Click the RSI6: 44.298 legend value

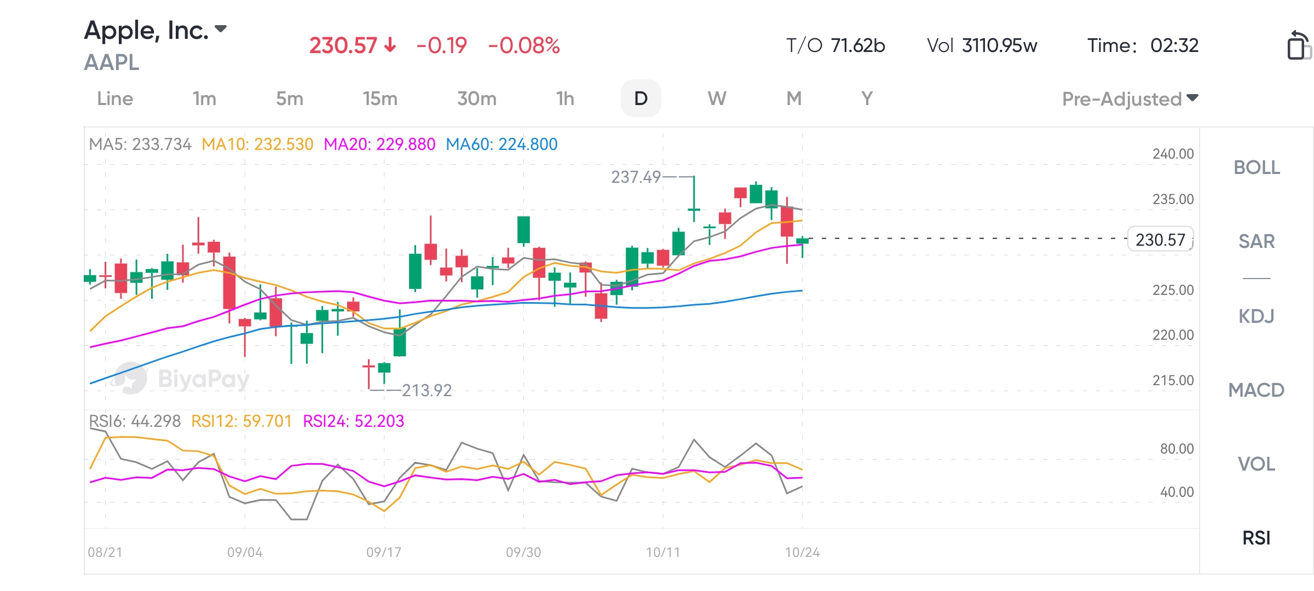pos(135,421)
